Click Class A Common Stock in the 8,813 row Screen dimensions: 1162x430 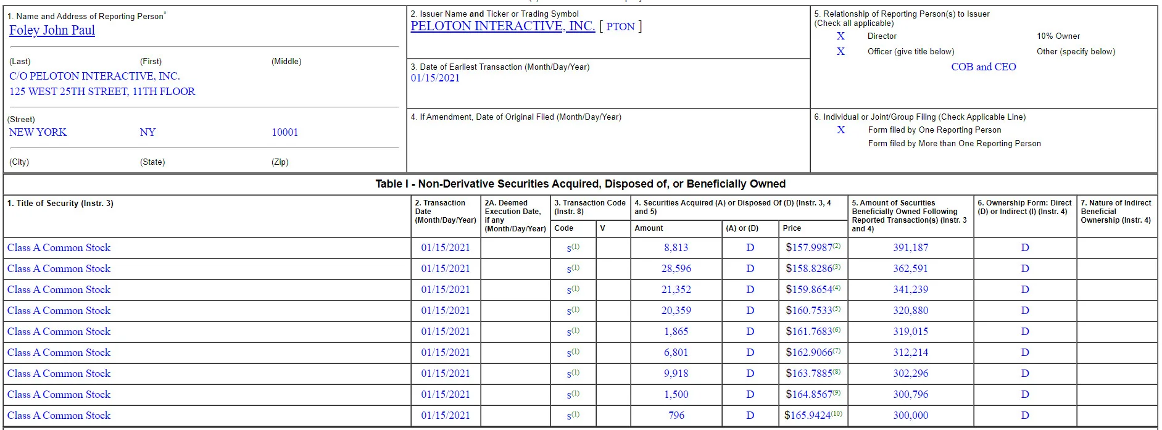pos(59,247)
